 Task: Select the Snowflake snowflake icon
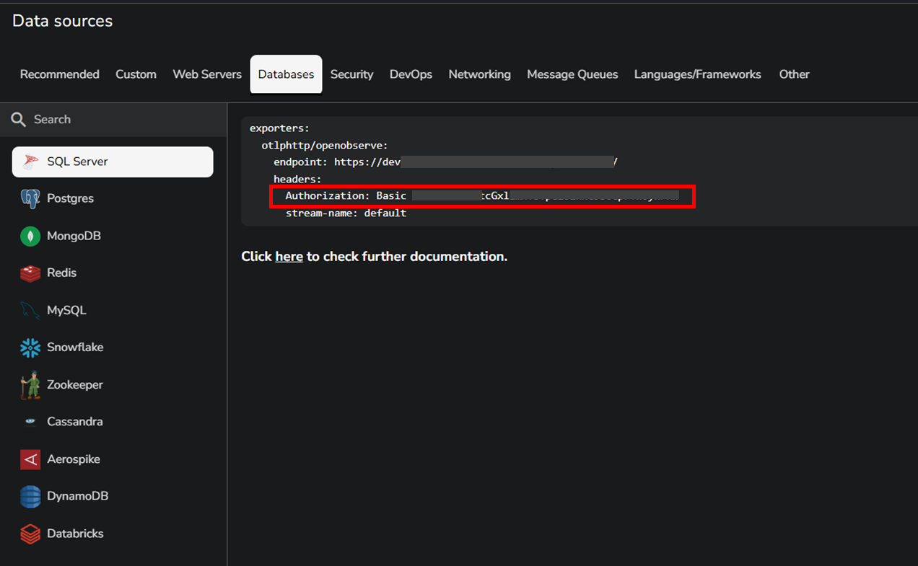30,347
